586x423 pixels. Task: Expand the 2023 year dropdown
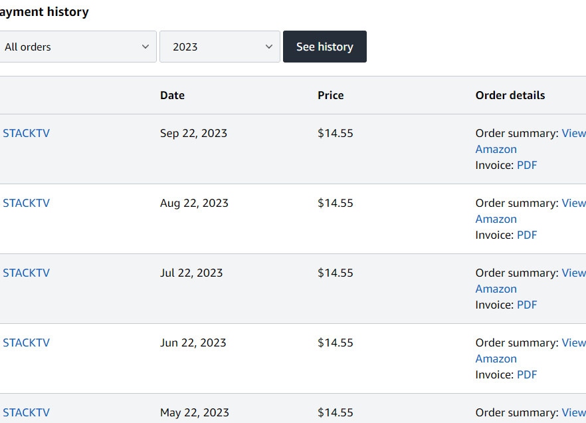tap(219, 47)
